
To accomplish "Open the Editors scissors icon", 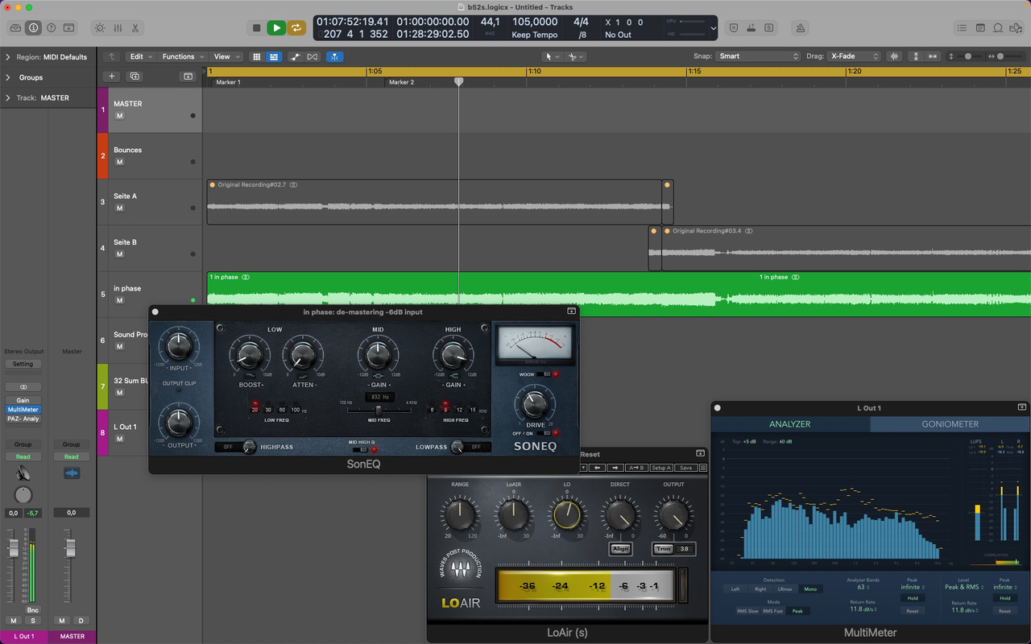I will [135, 27].
